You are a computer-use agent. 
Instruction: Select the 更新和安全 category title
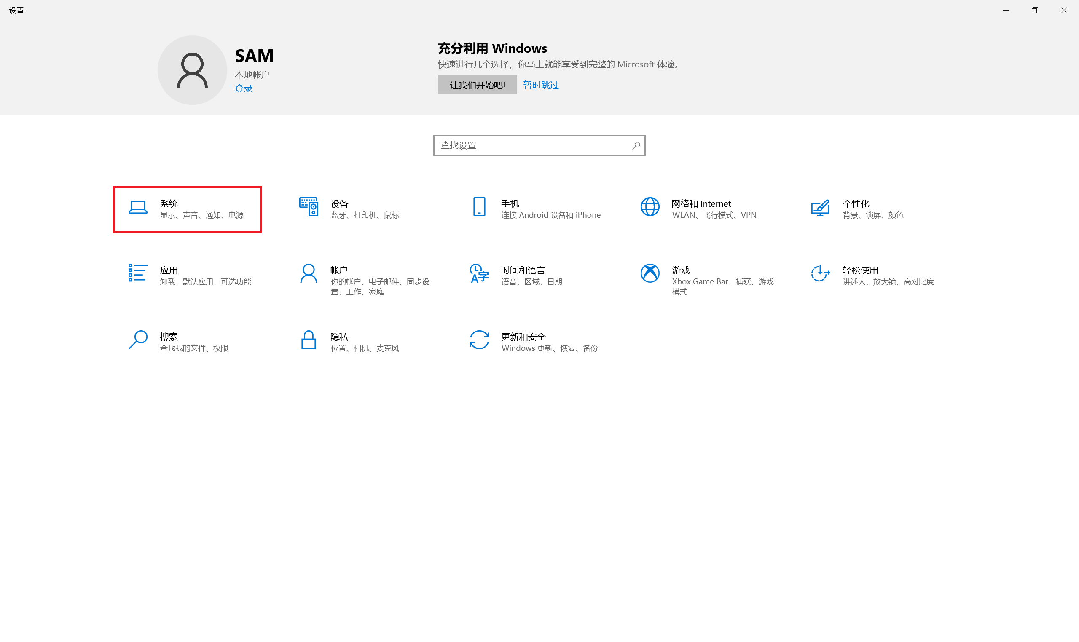click(x=523, y=337)
